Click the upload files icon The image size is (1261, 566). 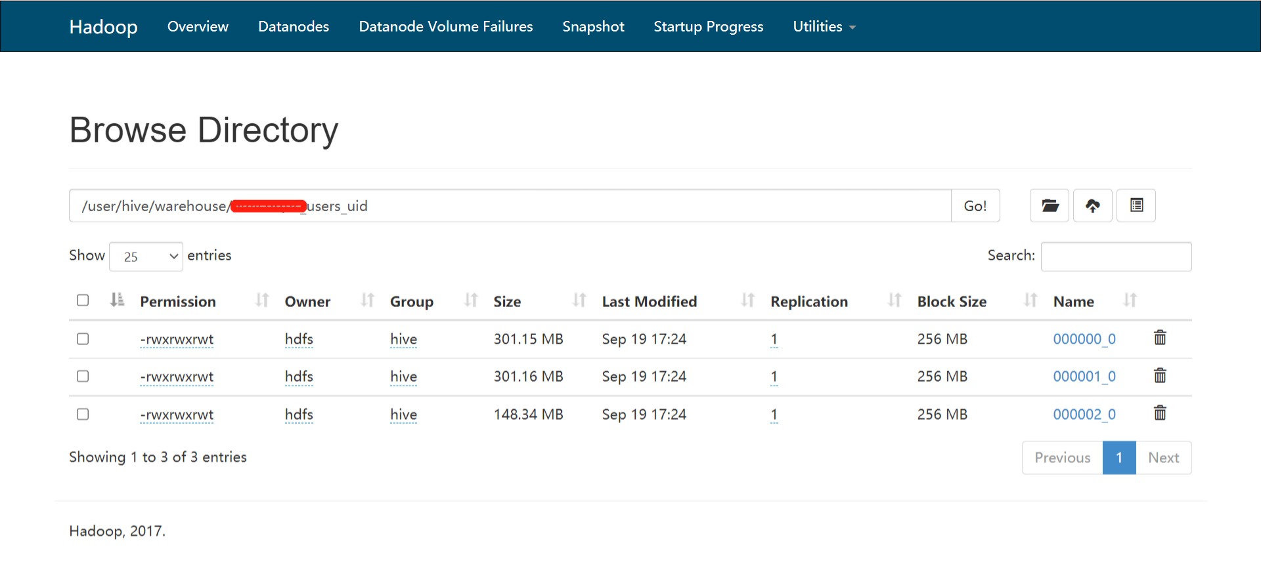tap(1092, 206)
